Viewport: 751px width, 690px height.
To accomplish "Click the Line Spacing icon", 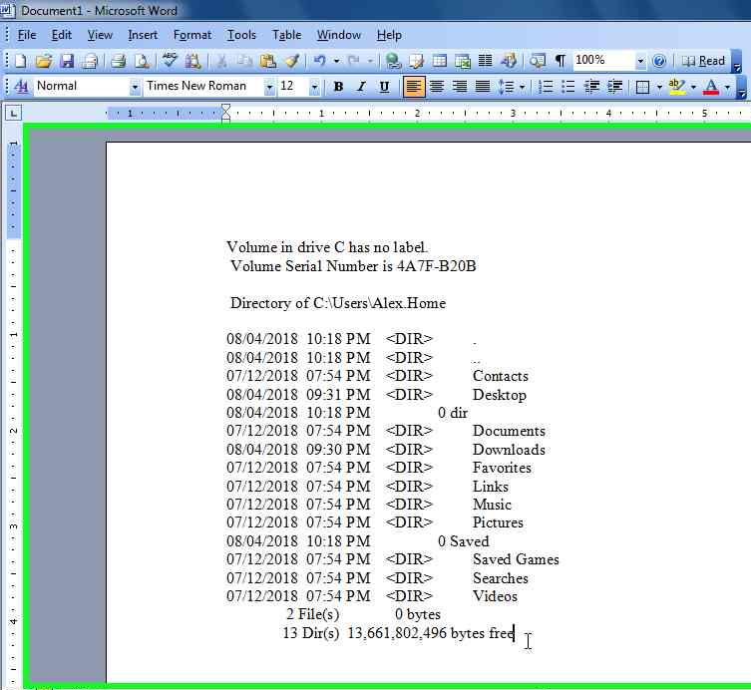I will coord(506,87).
